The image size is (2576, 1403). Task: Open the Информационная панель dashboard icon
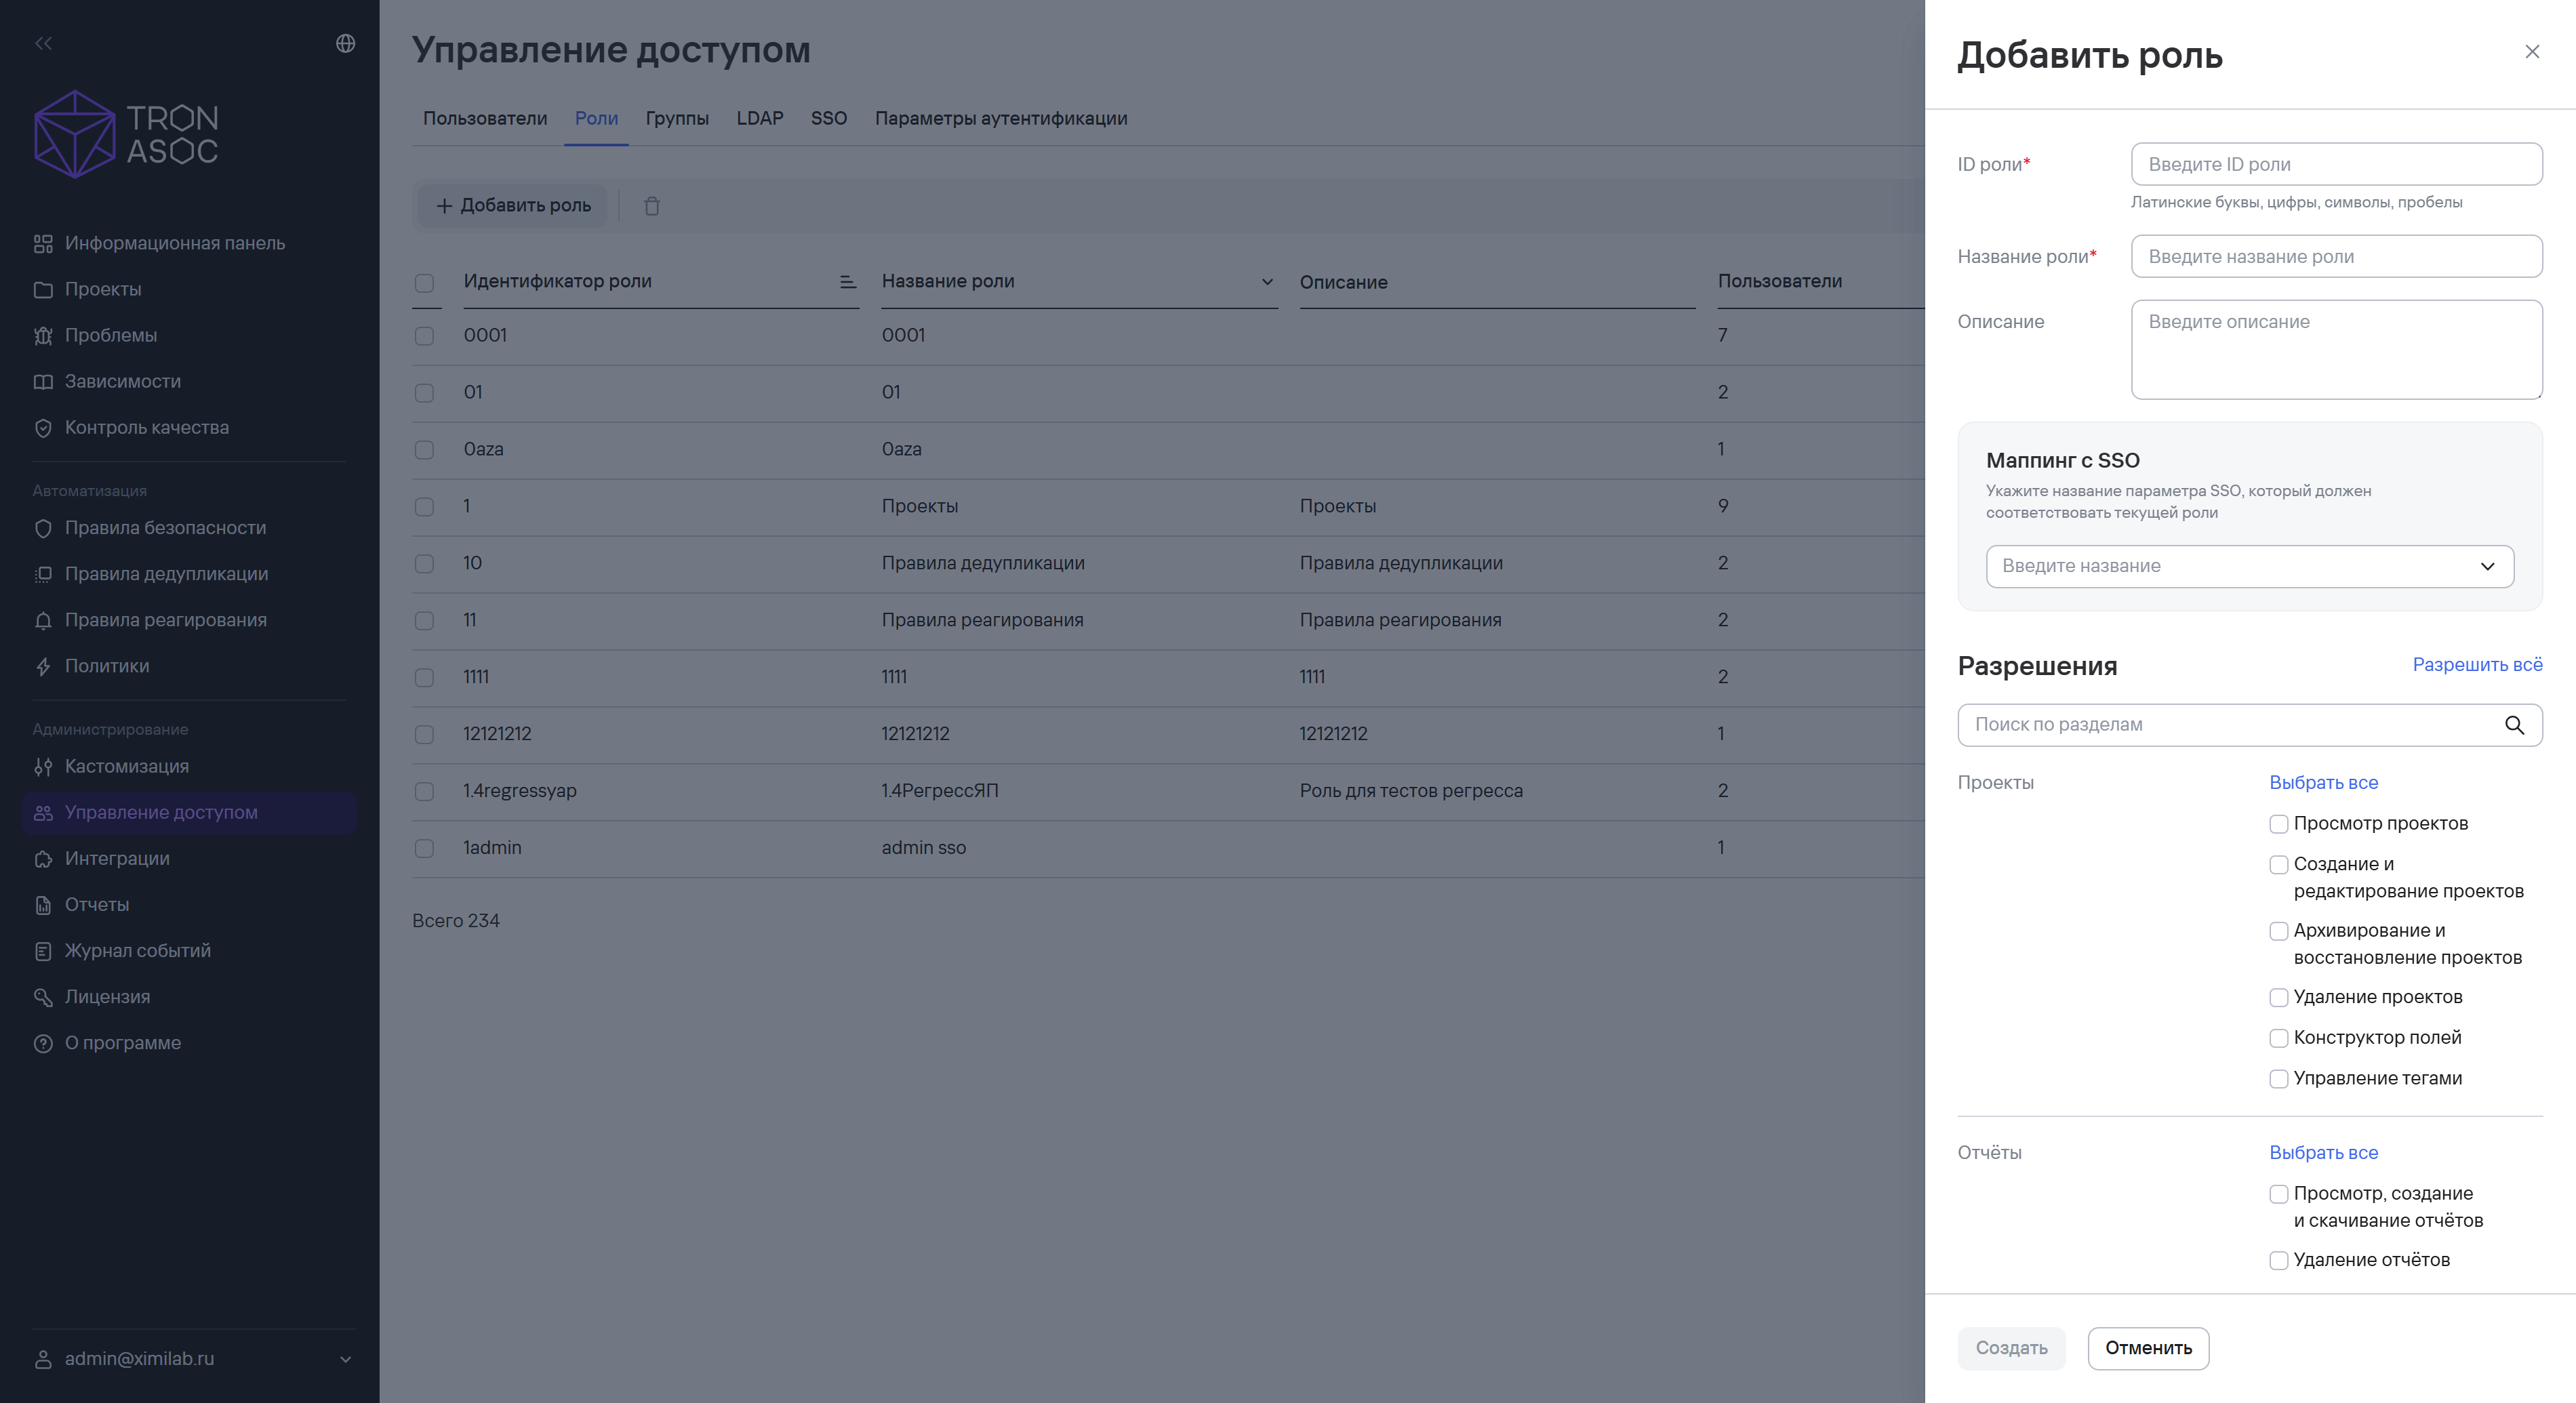click(43, 243)
